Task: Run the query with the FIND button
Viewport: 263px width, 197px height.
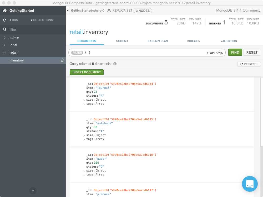Action: [235, 52]
